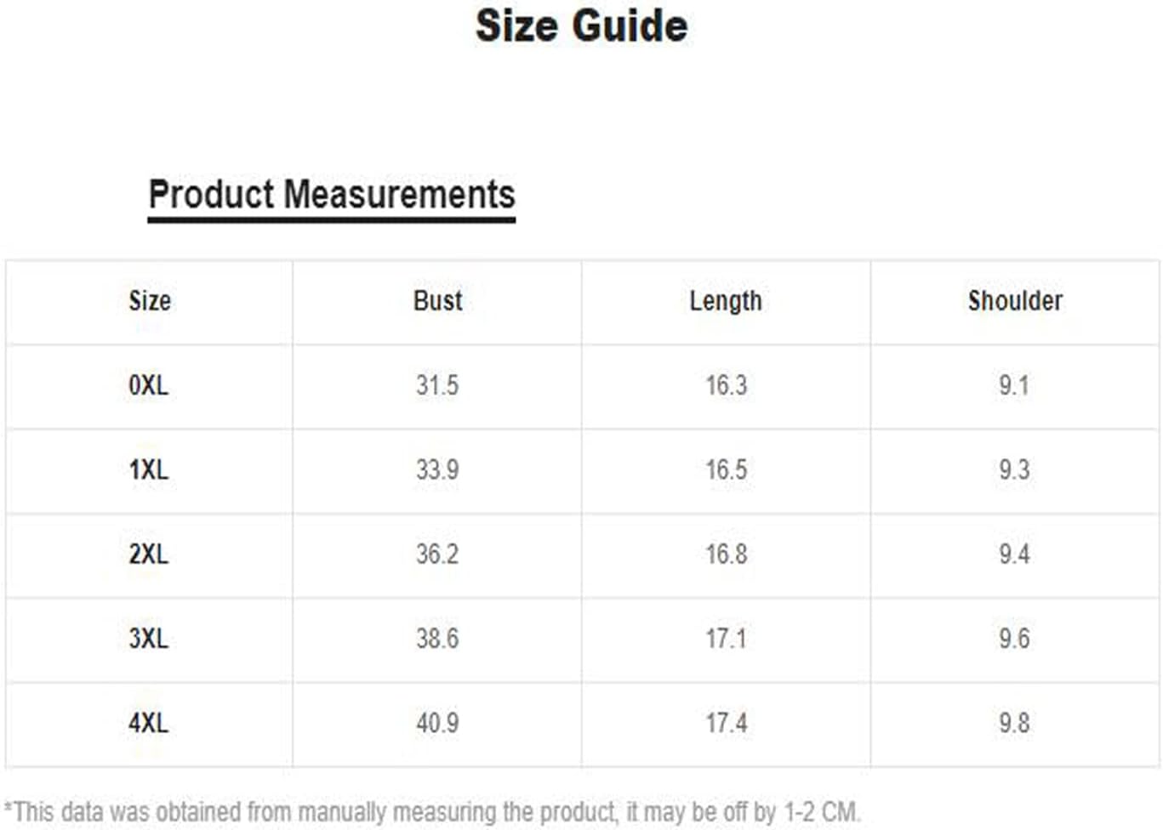Click the 9.1 shoulder value
1163x830 pixels.
click(1014, 385)
